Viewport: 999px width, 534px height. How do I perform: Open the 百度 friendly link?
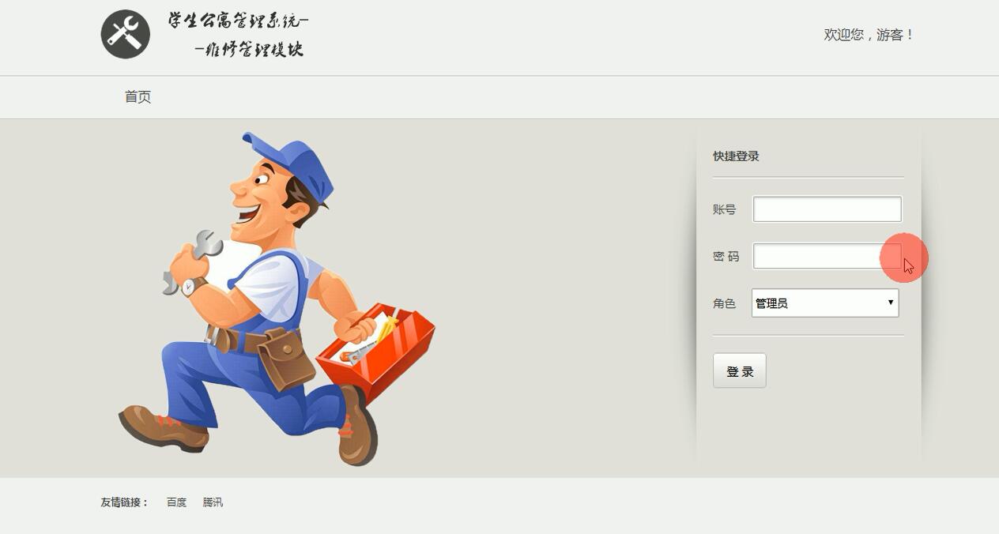[176, 502]
